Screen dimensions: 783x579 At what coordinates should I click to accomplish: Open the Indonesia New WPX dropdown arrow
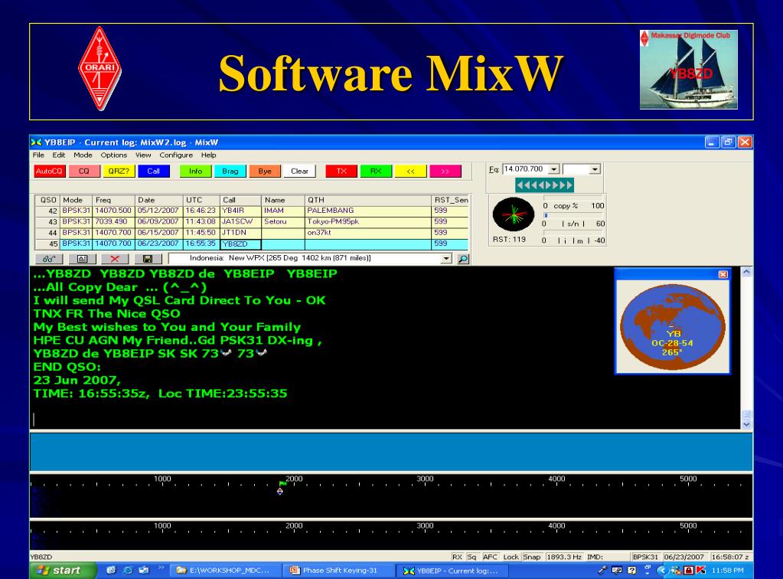(x=446, y=259)
